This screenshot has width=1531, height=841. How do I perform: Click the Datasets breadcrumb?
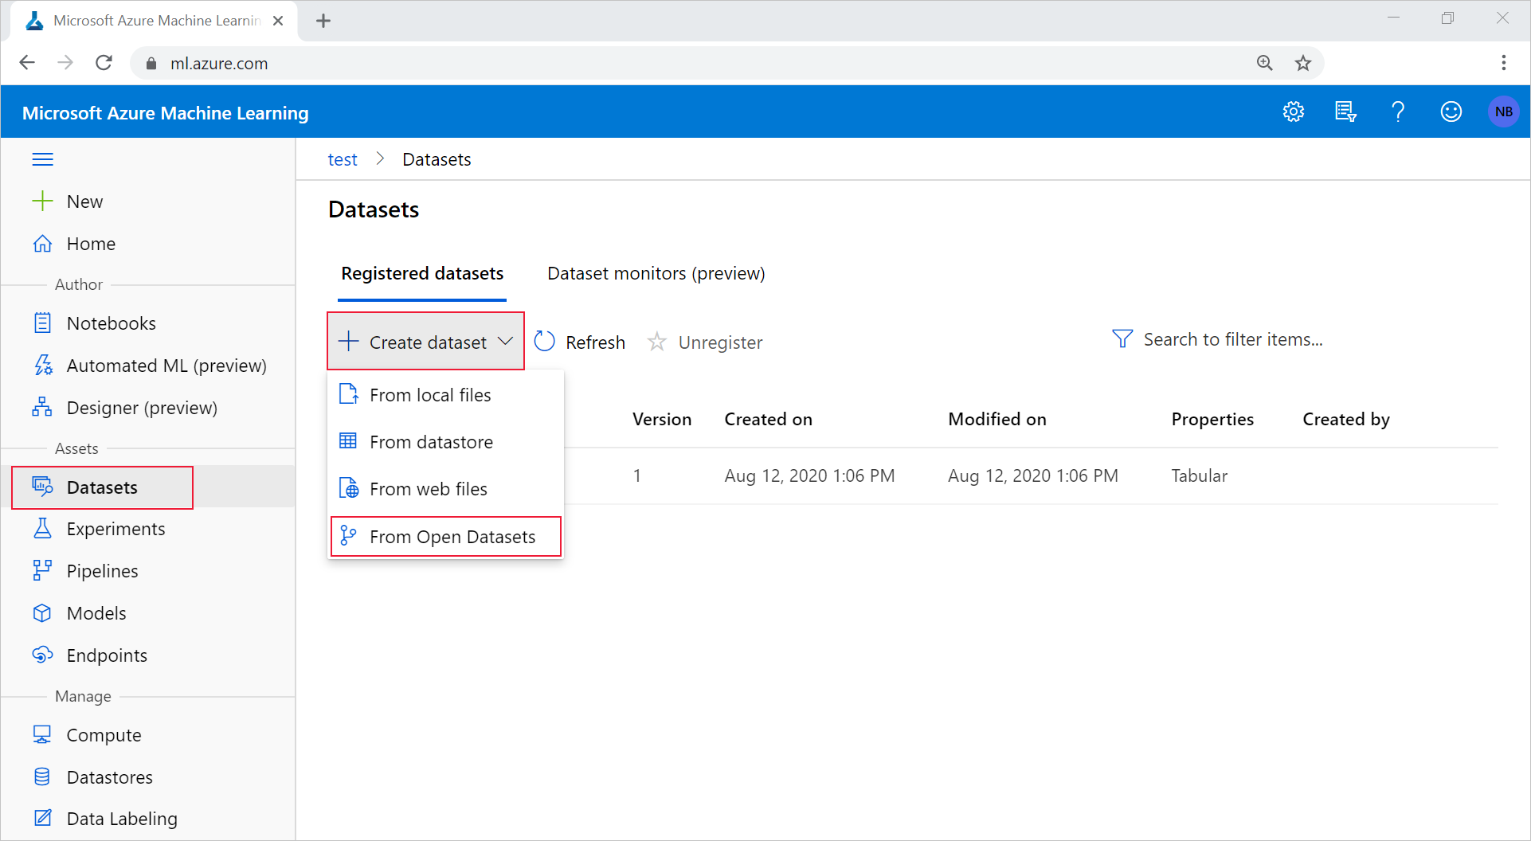(x=437, y=160)
